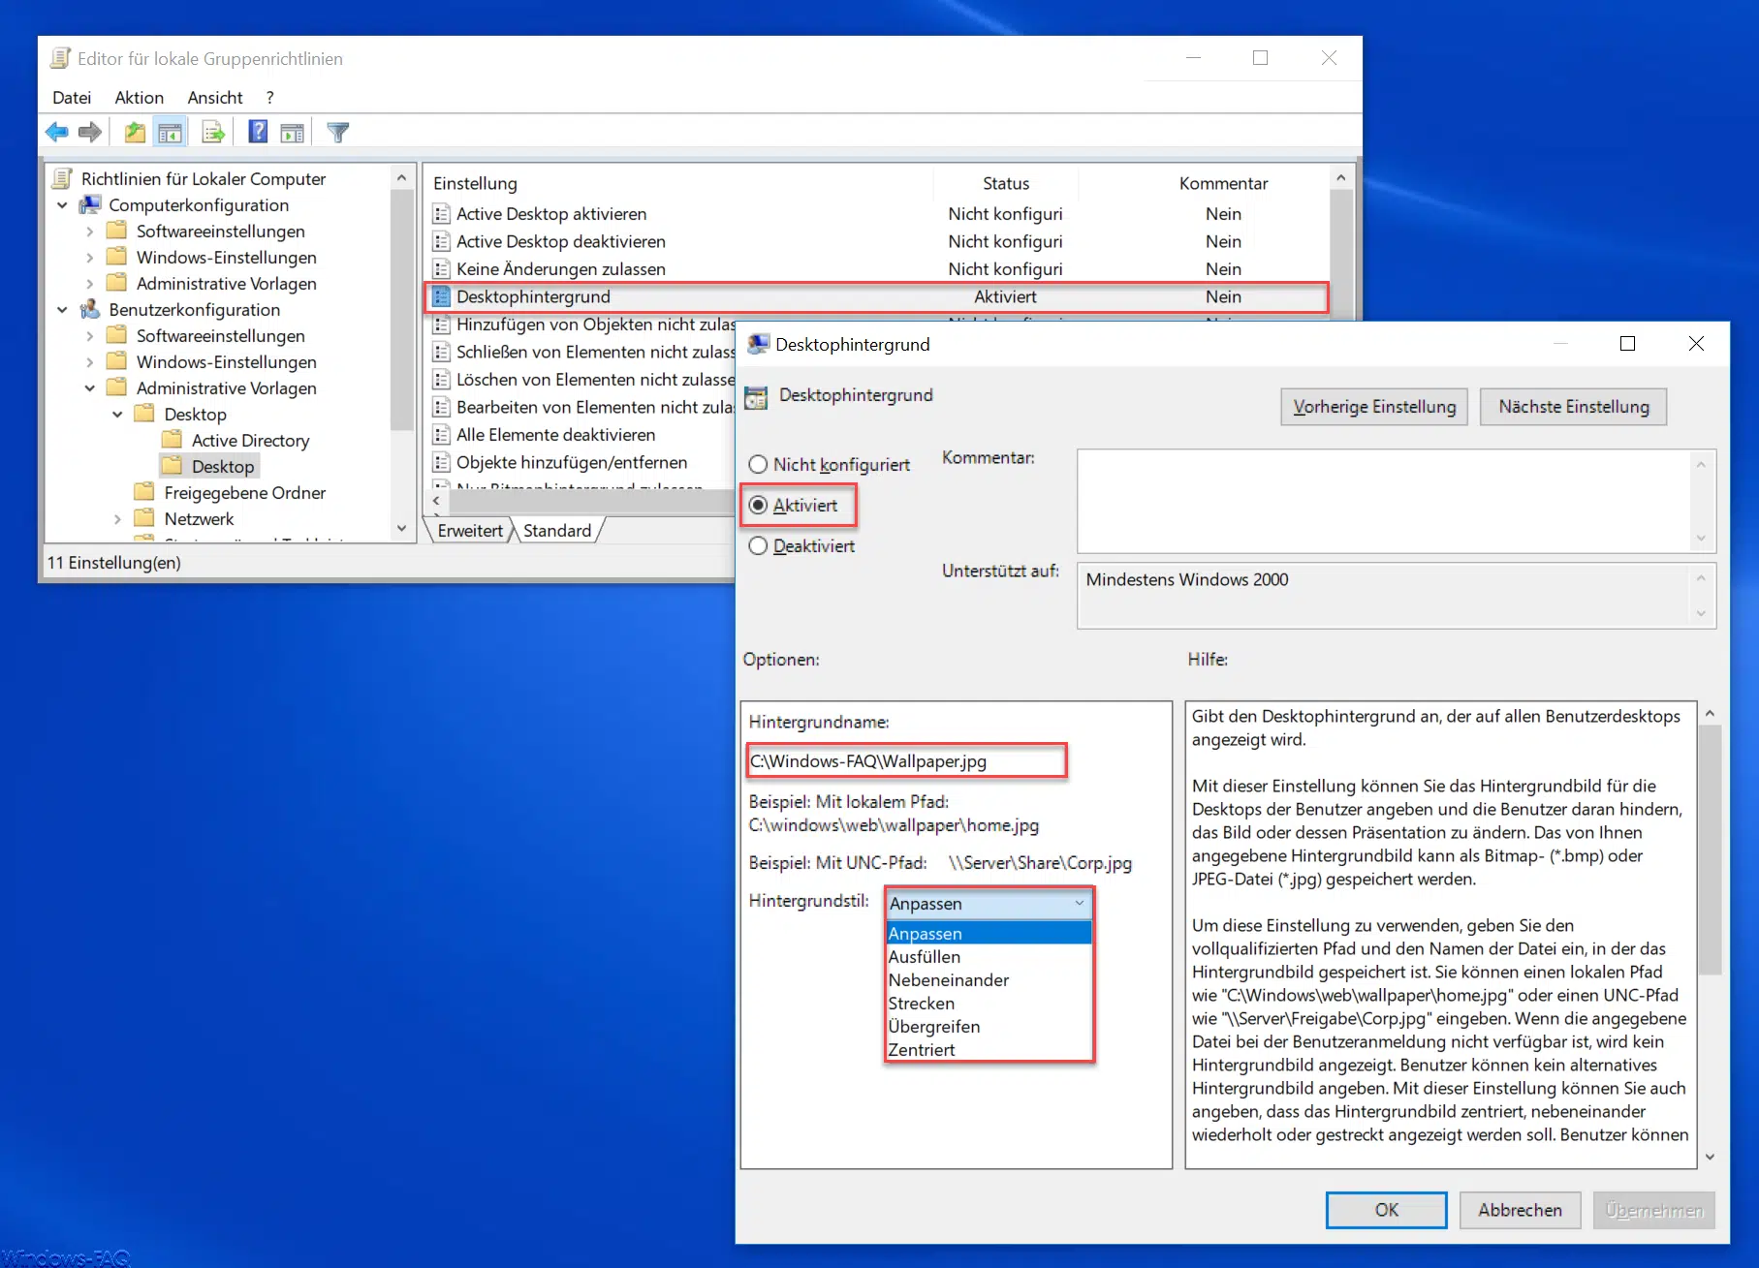The height and width of the screenshot is (1268, 1759).
Task: Collapse the Desktop parent folder node
Action: (x=117, y=415)
